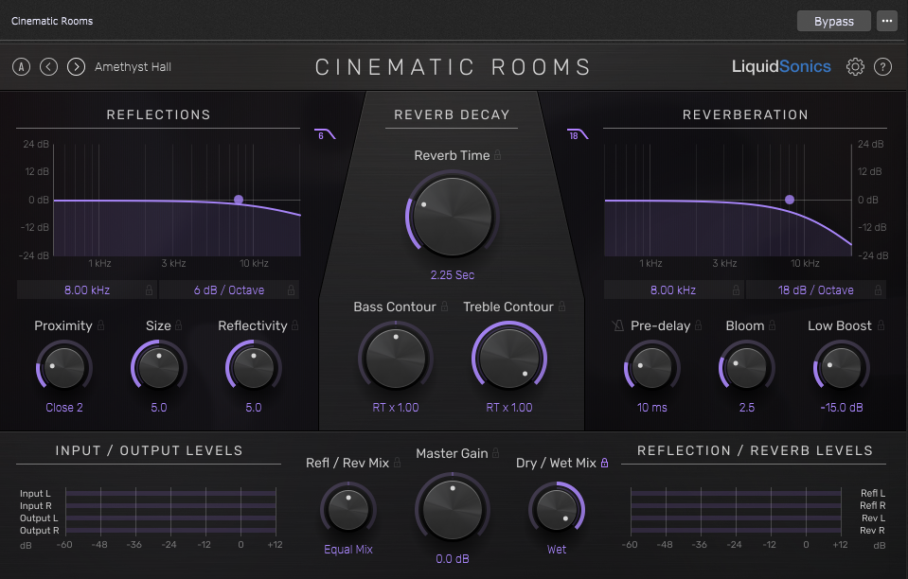The image size is (908, 579).
Task: Click the Dry / Wet Mix knob
Action: click(x=557, y=510)
